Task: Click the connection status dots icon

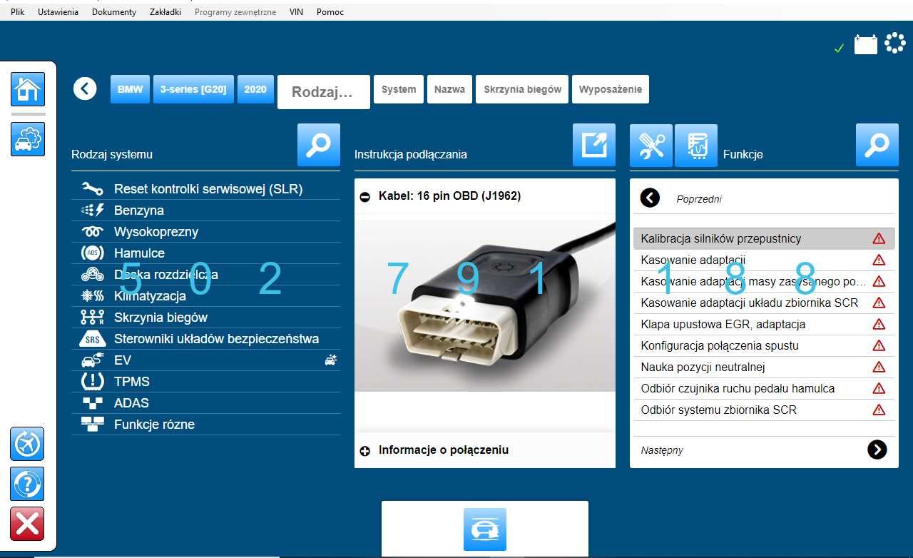Action: click(894, 44)
